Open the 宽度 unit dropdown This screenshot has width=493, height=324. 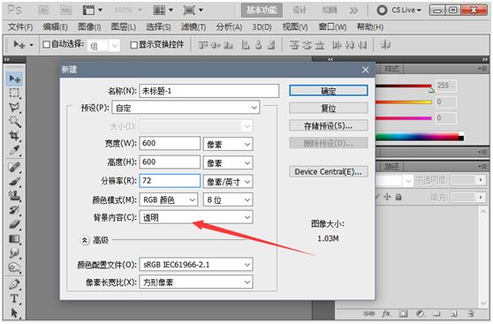tap(228, 144)
